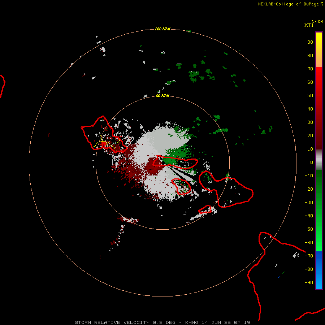Click the -40 value on velocity scale
Viewport: 325px width, 325px height.
pyautogui.click(x=309, y=216)
